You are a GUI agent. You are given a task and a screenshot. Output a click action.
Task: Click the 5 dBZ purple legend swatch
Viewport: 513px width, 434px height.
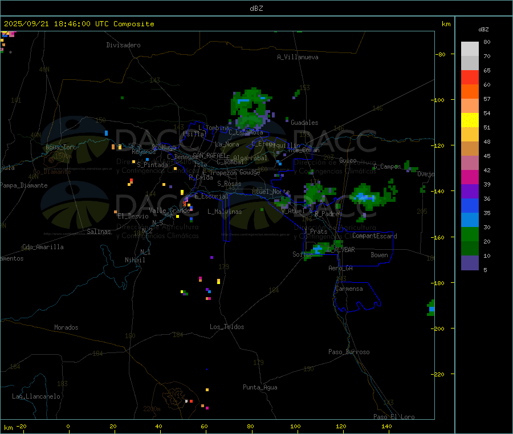470,263
